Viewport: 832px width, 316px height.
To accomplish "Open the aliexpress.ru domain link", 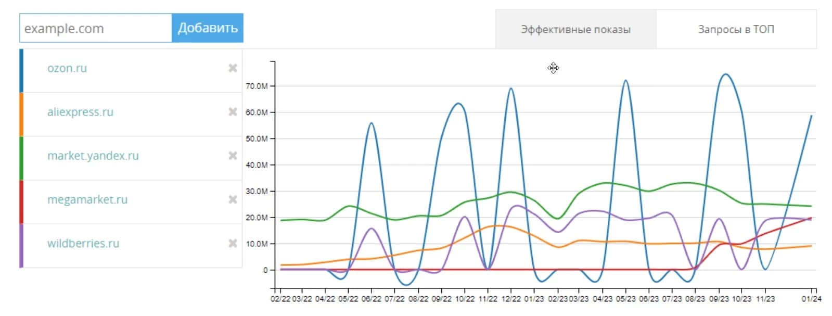I will click(x=80, y=112).
